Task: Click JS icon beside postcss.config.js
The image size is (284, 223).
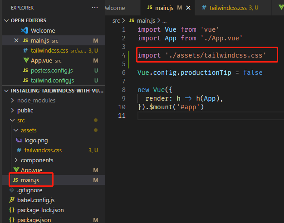Action: click(25, 70)
